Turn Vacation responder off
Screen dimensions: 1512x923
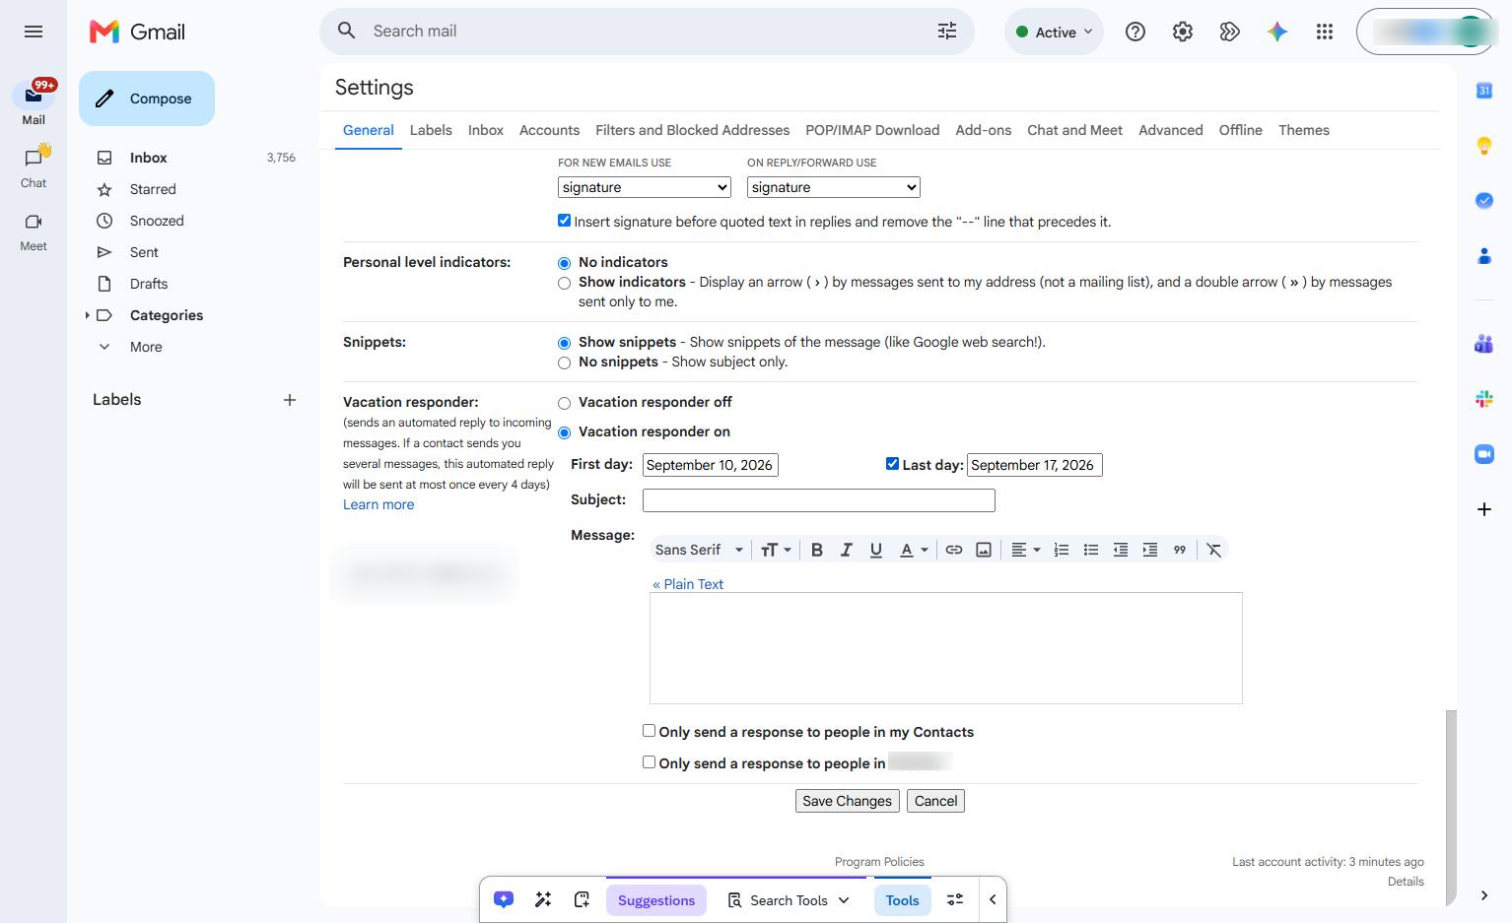coord(564,403)
